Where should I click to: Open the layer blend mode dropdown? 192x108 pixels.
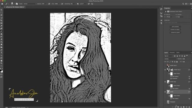pos(171,59)
